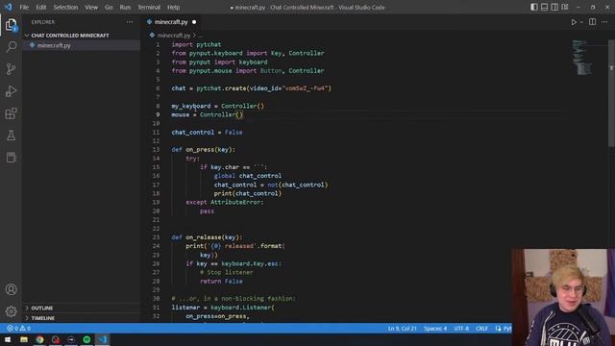Open the Explorer view in activity bar
615x346 pixels.
[11, 25]
